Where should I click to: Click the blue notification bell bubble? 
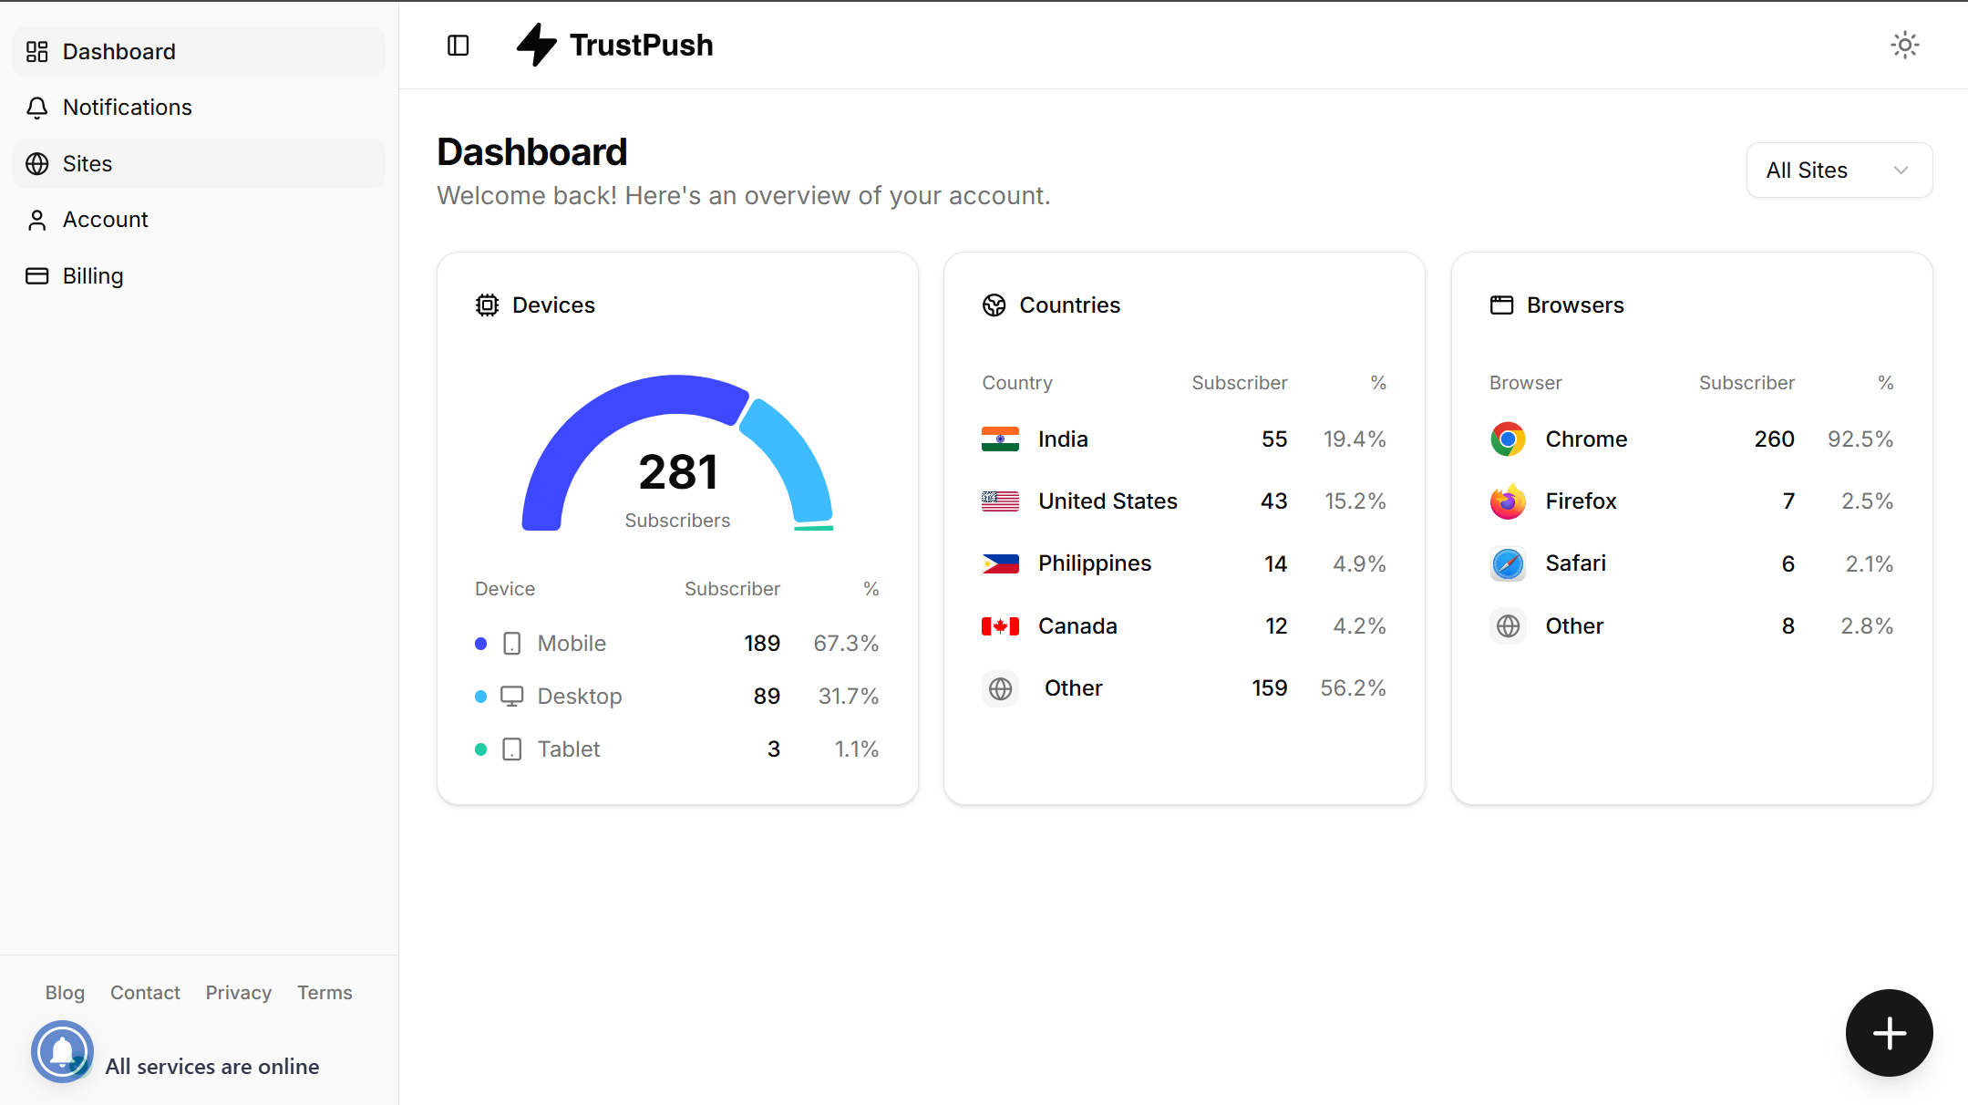pyautogui.click(x=62, y=1051)
